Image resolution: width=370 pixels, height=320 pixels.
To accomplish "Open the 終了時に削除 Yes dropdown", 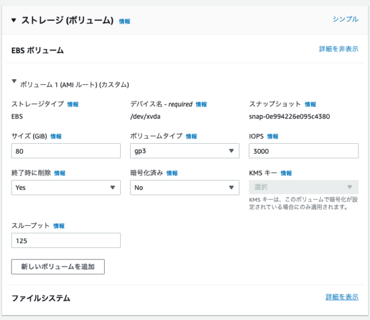I will [66, 188].
